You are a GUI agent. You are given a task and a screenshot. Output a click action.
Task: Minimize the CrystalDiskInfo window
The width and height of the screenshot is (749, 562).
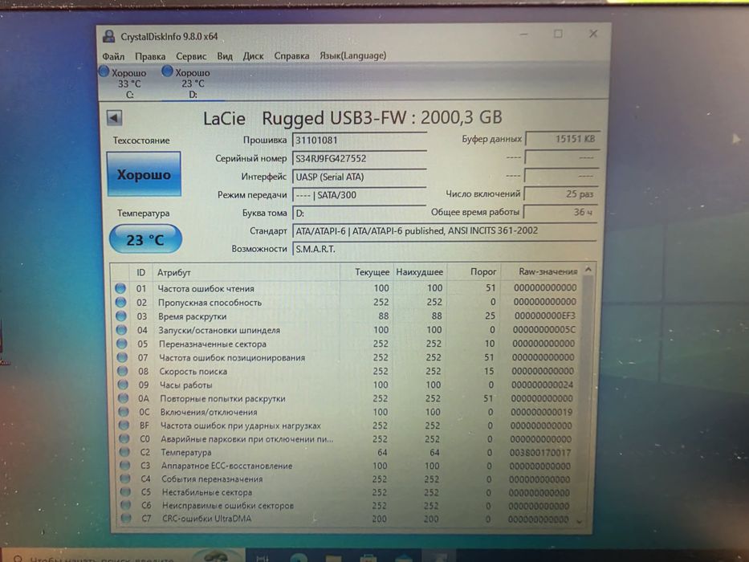pyautogui.click(x=524, y=34)
